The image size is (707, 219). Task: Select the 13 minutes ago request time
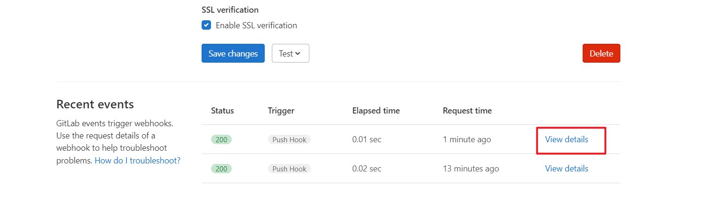pyautogui.click(x=471, y=169)
